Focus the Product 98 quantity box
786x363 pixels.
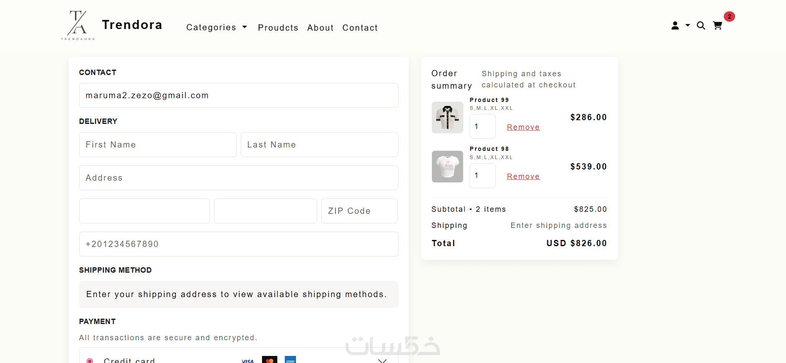pos(483,176)
